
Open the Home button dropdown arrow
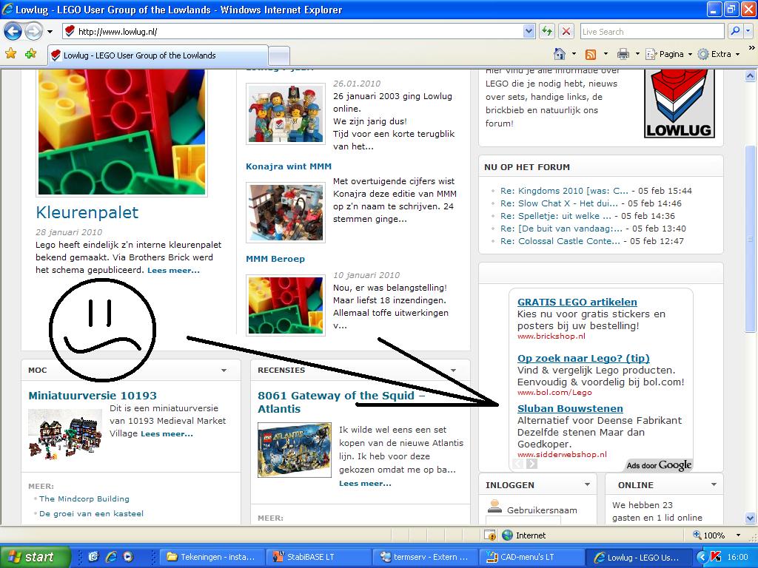[574, 54]
